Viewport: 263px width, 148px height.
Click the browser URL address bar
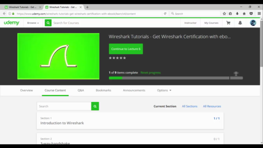(x=89, y=14)
